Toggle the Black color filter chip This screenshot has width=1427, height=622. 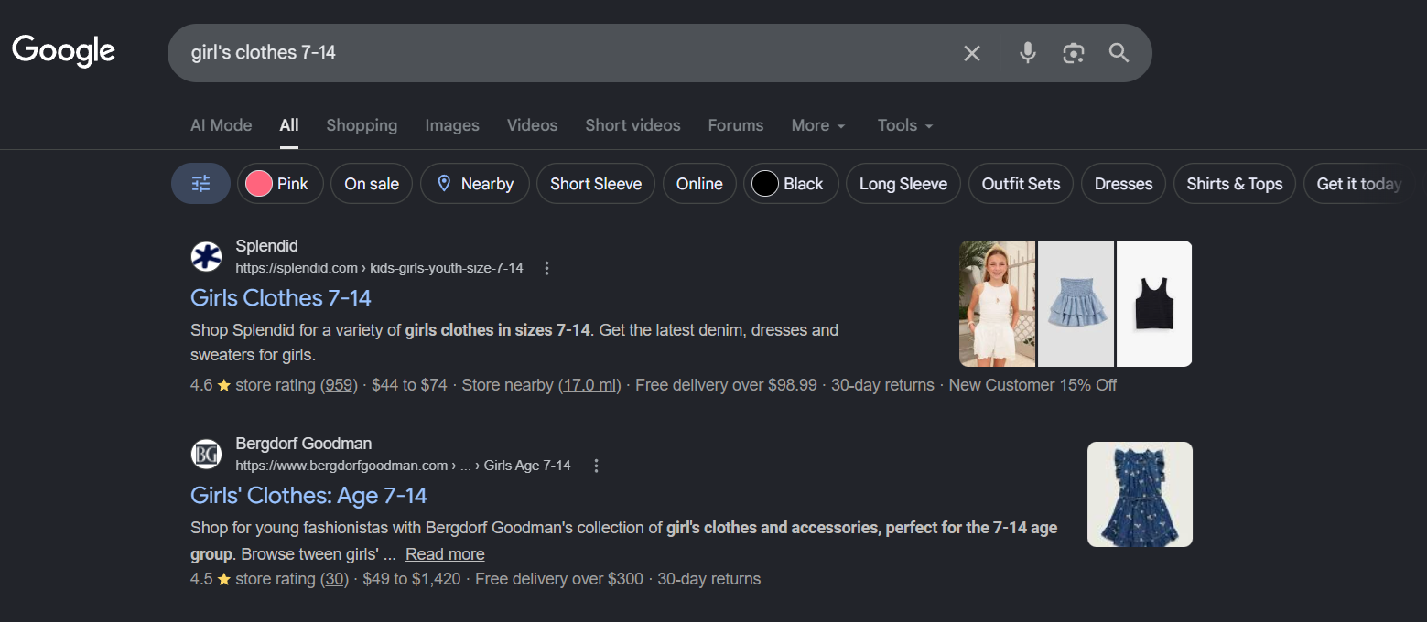pyautogui.click(x=791, y=184)
